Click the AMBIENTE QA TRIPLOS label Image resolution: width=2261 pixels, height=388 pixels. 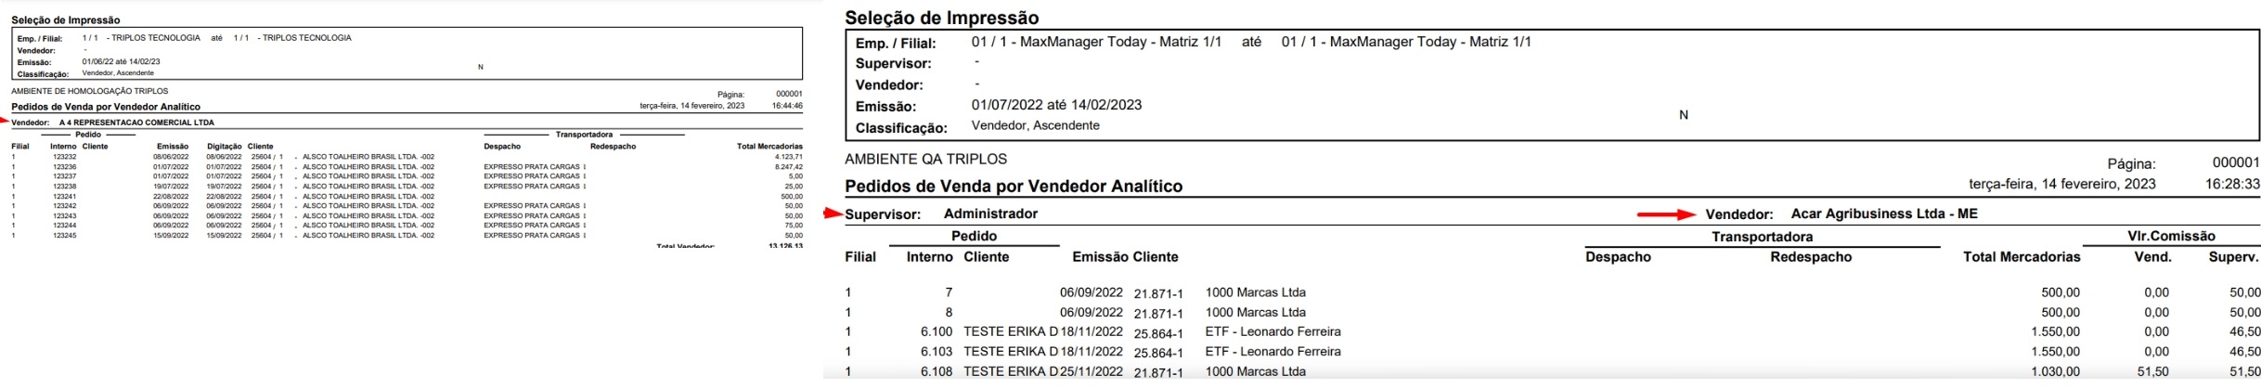(925, 160)
